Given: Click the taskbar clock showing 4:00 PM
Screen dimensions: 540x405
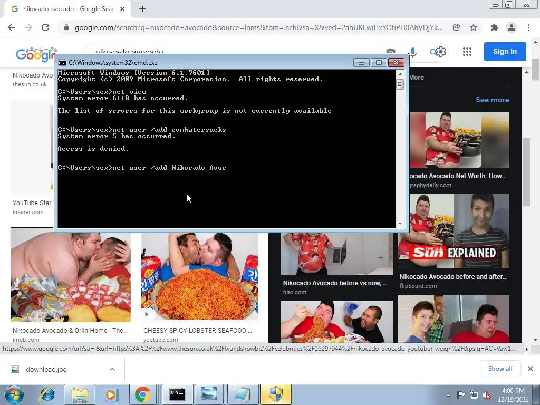Looking at the screenshot, I should 513,394.
